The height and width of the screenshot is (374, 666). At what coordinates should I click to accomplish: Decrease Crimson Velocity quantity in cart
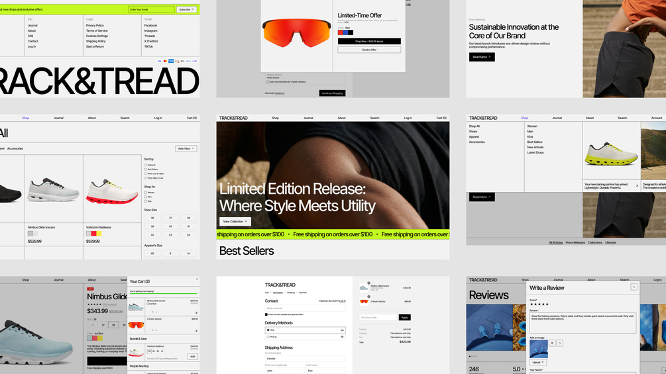pos(150,330)
